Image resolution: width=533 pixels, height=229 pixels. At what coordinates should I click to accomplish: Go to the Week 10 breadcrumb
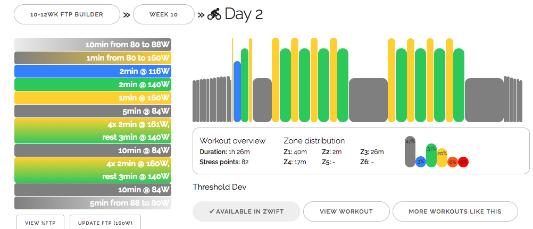point(163,14)
